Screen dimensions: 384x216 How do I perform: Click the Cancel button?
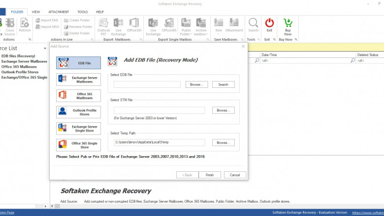pos(235,175)
